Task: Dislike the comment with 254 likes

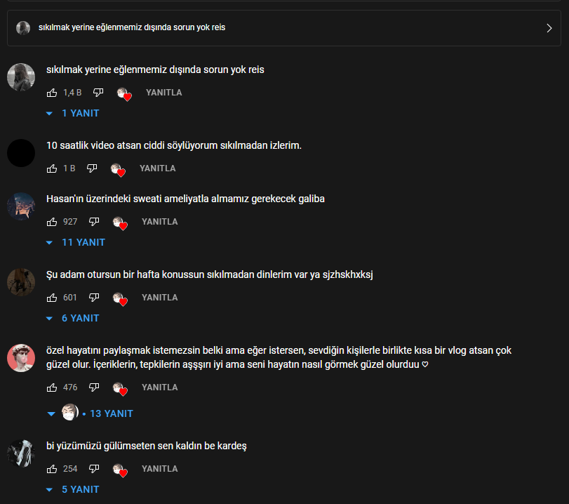Action: 94,469
